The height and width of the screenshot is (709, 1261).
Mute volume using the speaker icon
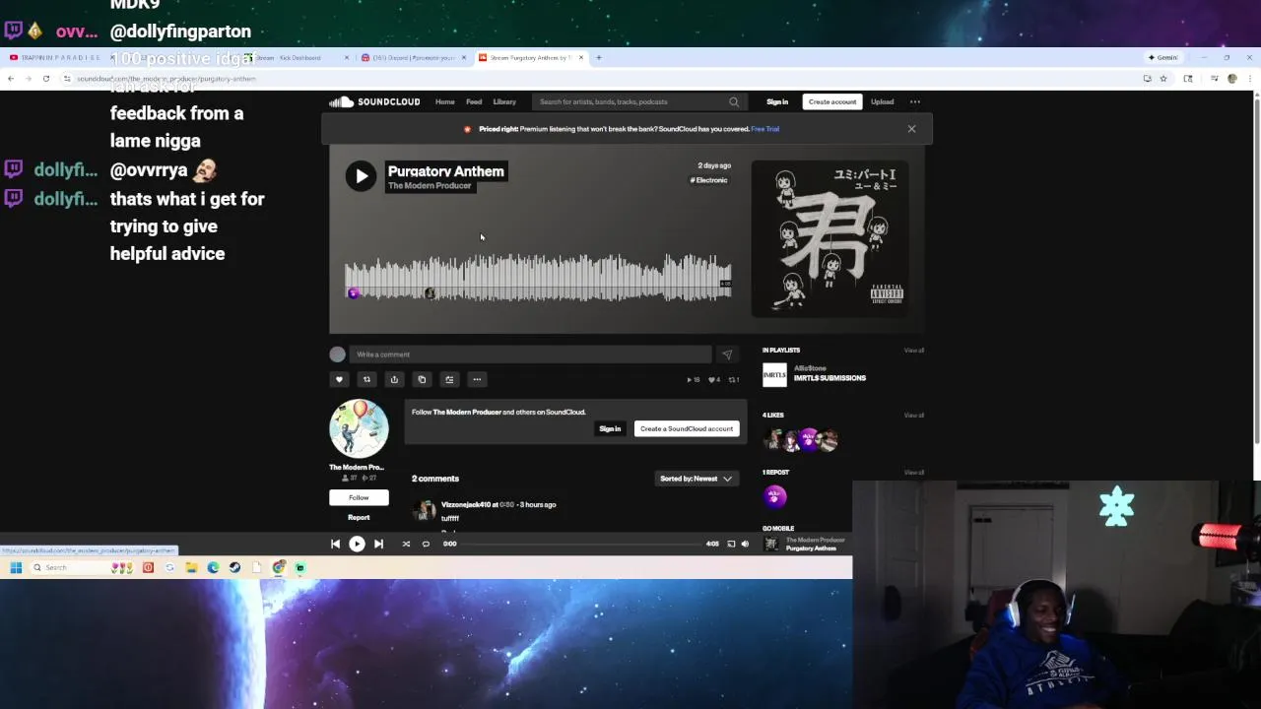745,544
